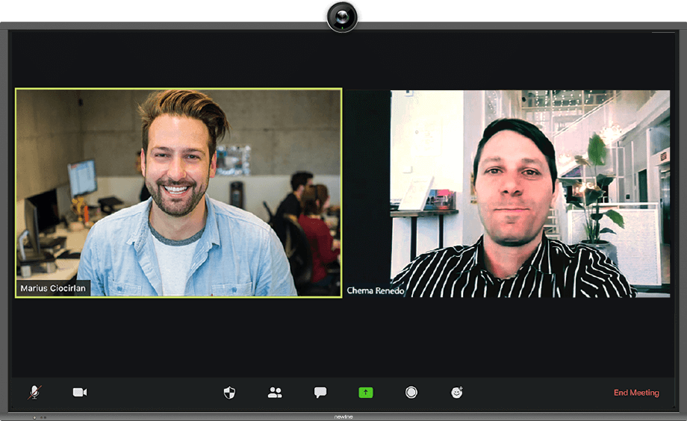Start recording the meeting
Image resolution: width=687 pixels, height=421 pixels.
point(411,392)
